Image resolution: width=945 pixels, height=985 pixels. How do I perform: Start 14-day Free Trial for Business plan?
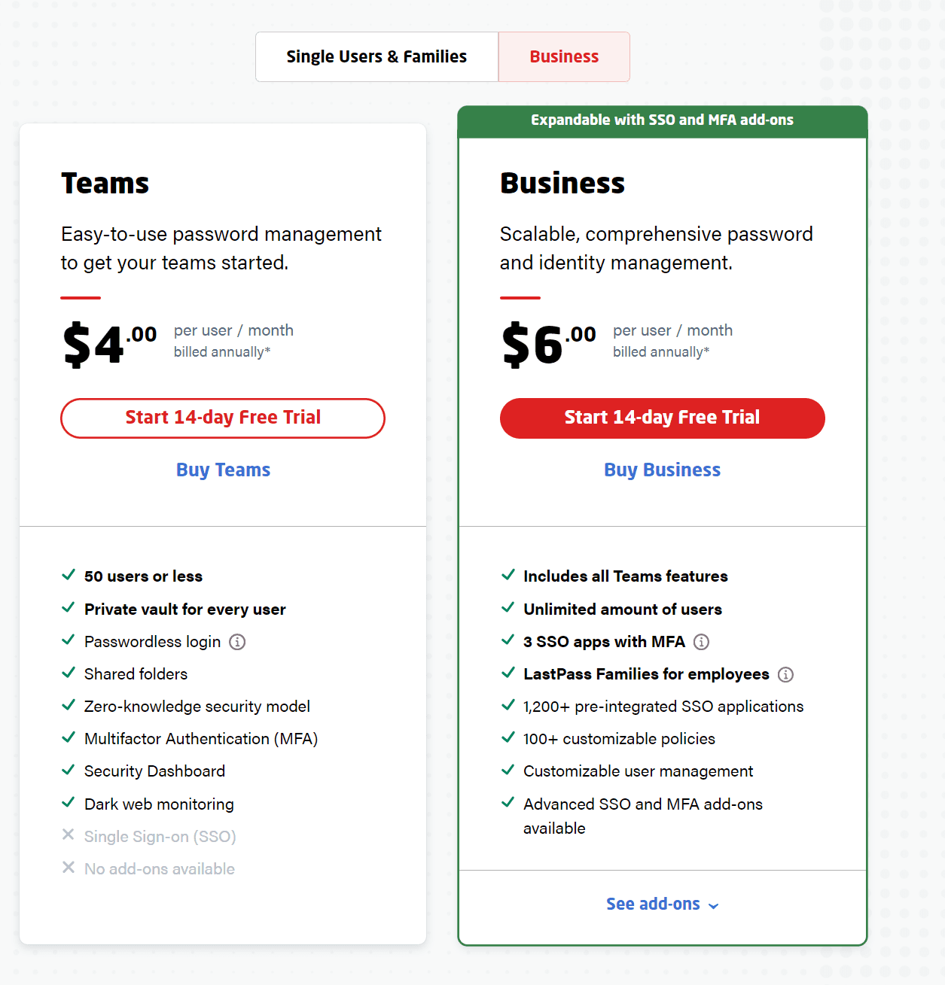[x=662, y=418]
